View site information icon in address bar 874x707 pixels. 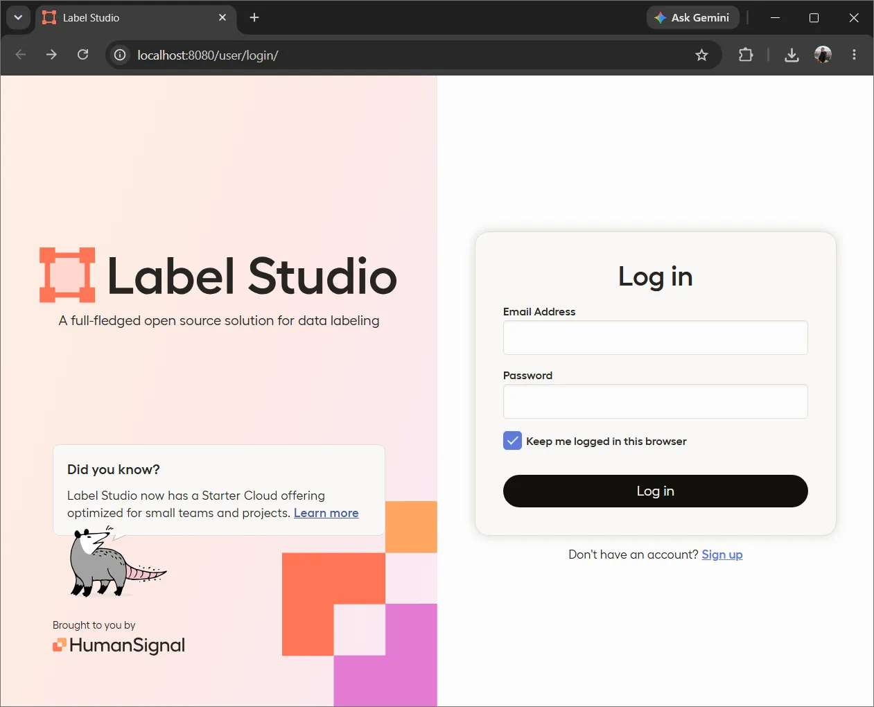(x=120, y=55)
